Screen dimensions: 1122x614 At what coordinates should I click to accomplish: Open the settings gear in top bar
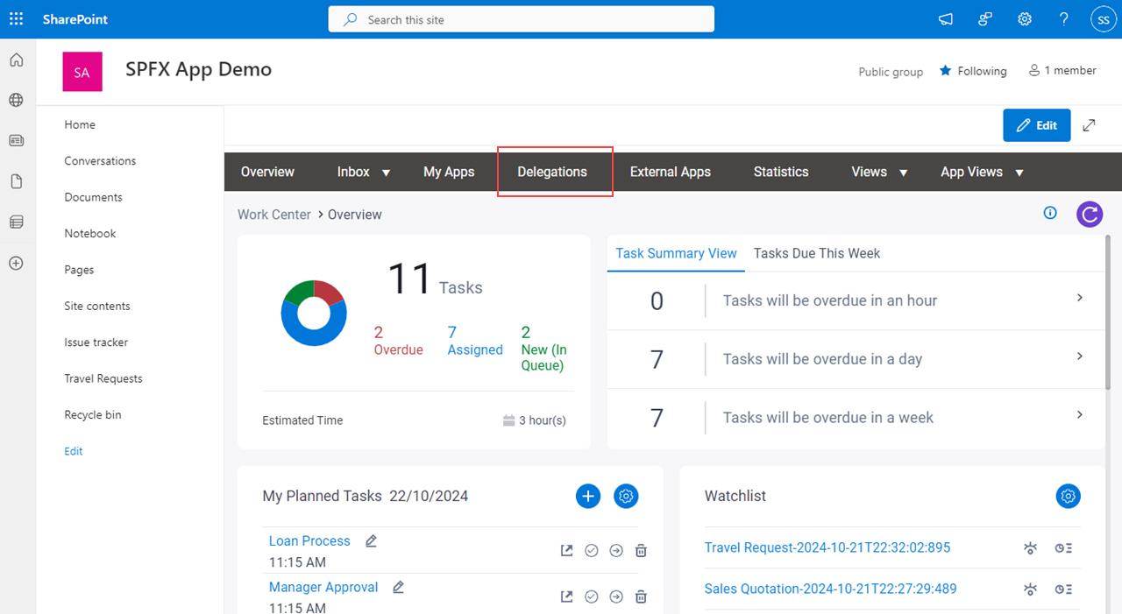(x=1024, y=19)
